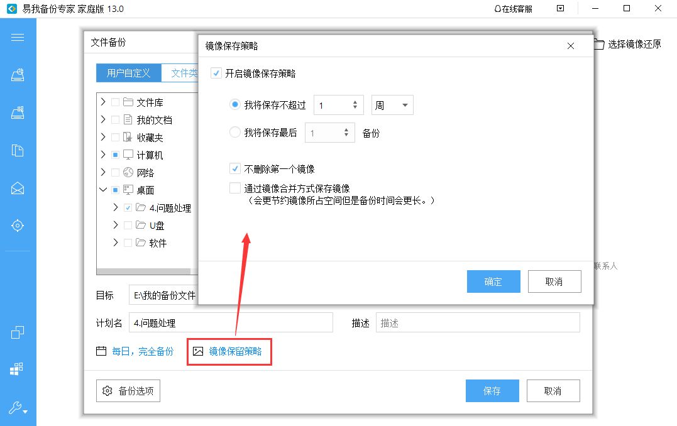The image size is (677, 426).
Task: Open file backup sidebar icon
Action: click(x=17, y=150)
